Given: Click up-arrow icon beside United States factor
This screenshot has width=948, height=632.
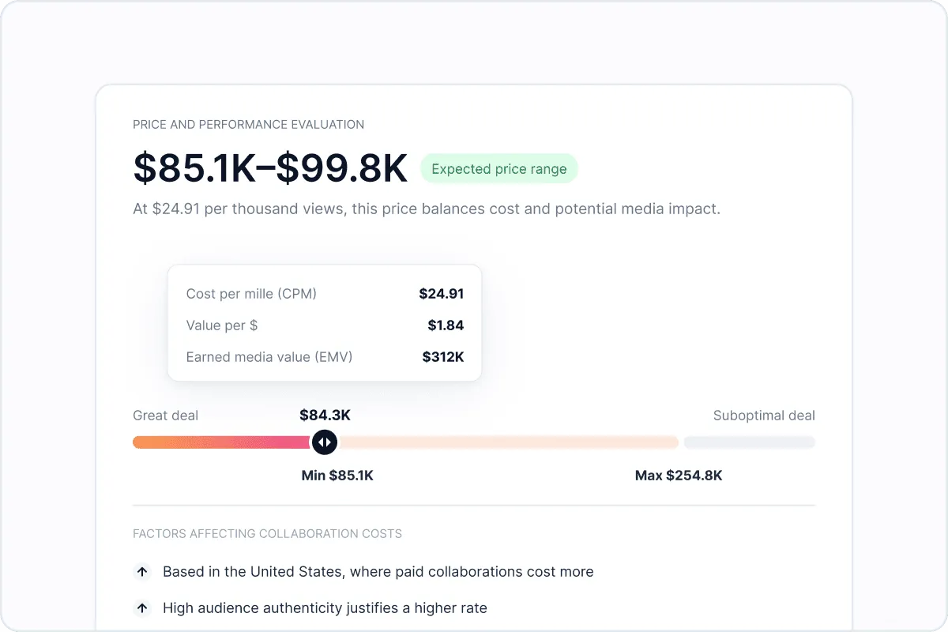Looking at the screenshot, I should 142,571.
